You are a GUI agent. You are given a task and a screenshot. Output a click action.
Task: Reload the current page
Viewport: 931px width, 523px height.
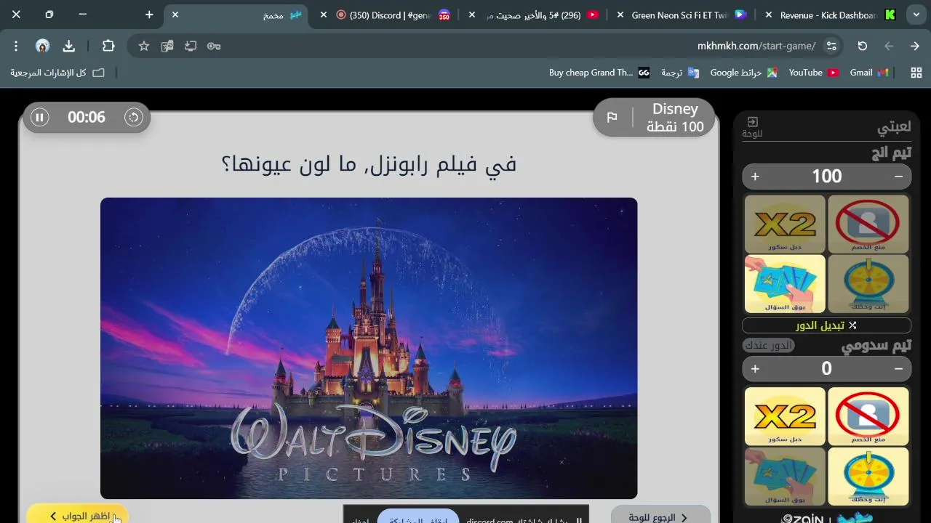click(x=863, y=46)
